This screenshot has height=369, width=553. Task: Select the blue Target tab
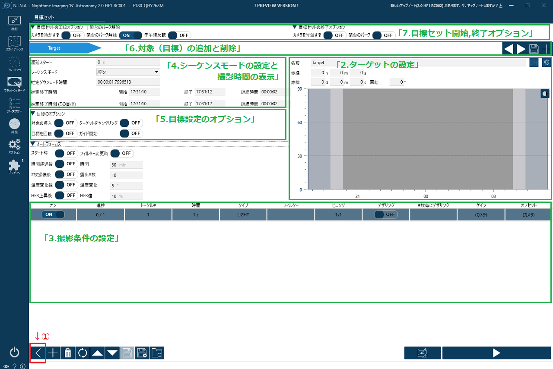(65, 48)
